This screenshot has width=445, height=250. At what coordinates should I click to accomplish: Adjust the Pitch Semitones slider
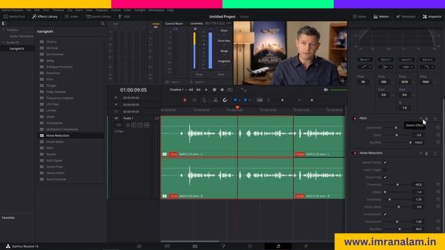pos(396,128)
